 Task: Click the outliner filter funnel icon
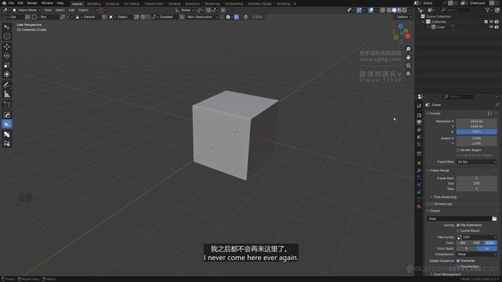pos(488,10)
